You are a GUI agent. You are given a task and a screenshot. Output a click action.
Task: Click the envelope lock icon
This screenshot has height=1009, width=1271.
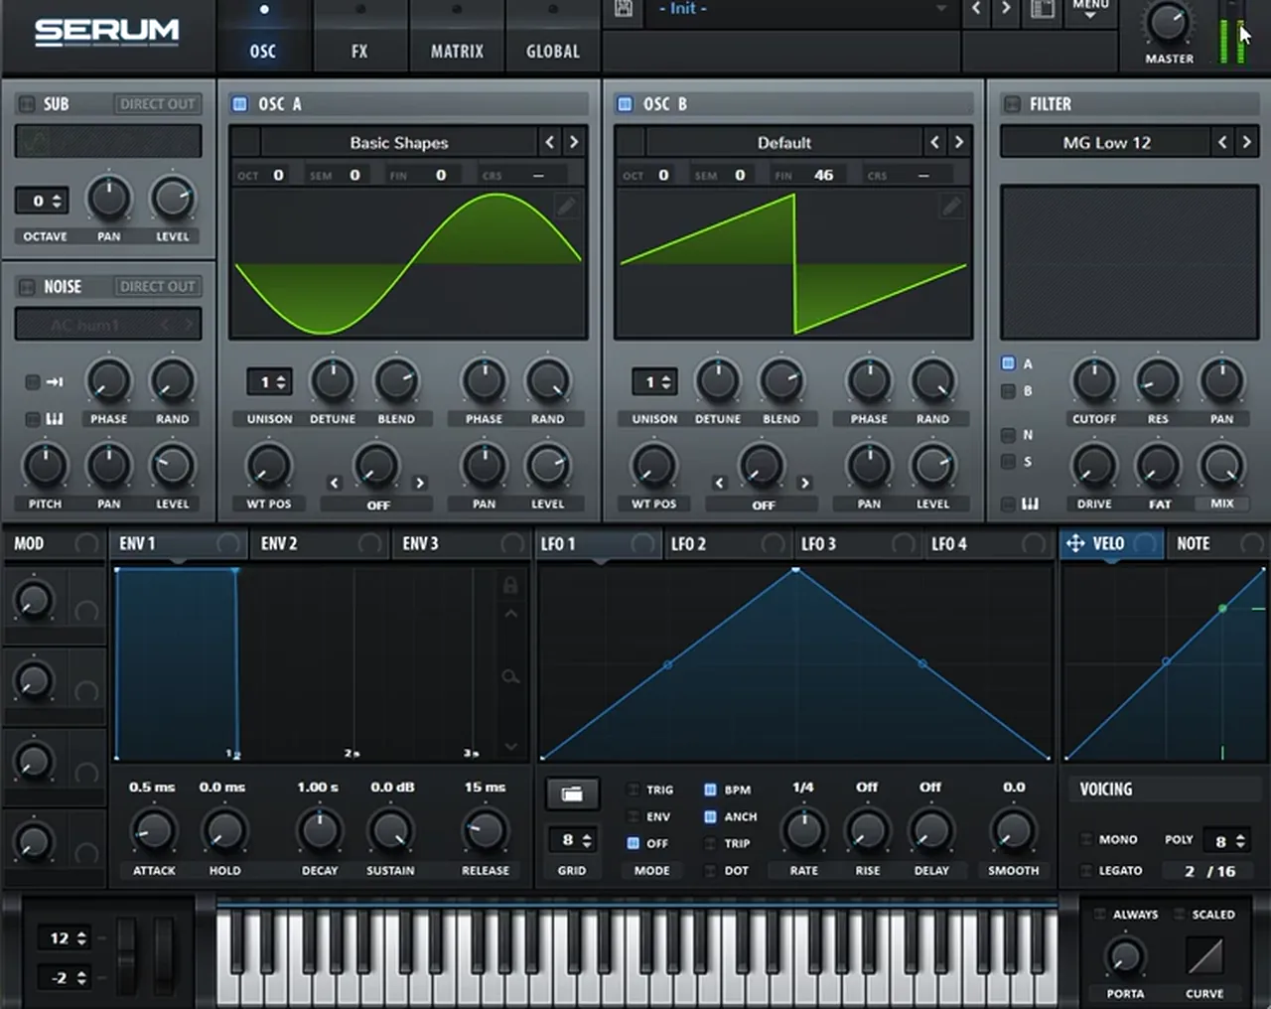click(x=510, y=585)
